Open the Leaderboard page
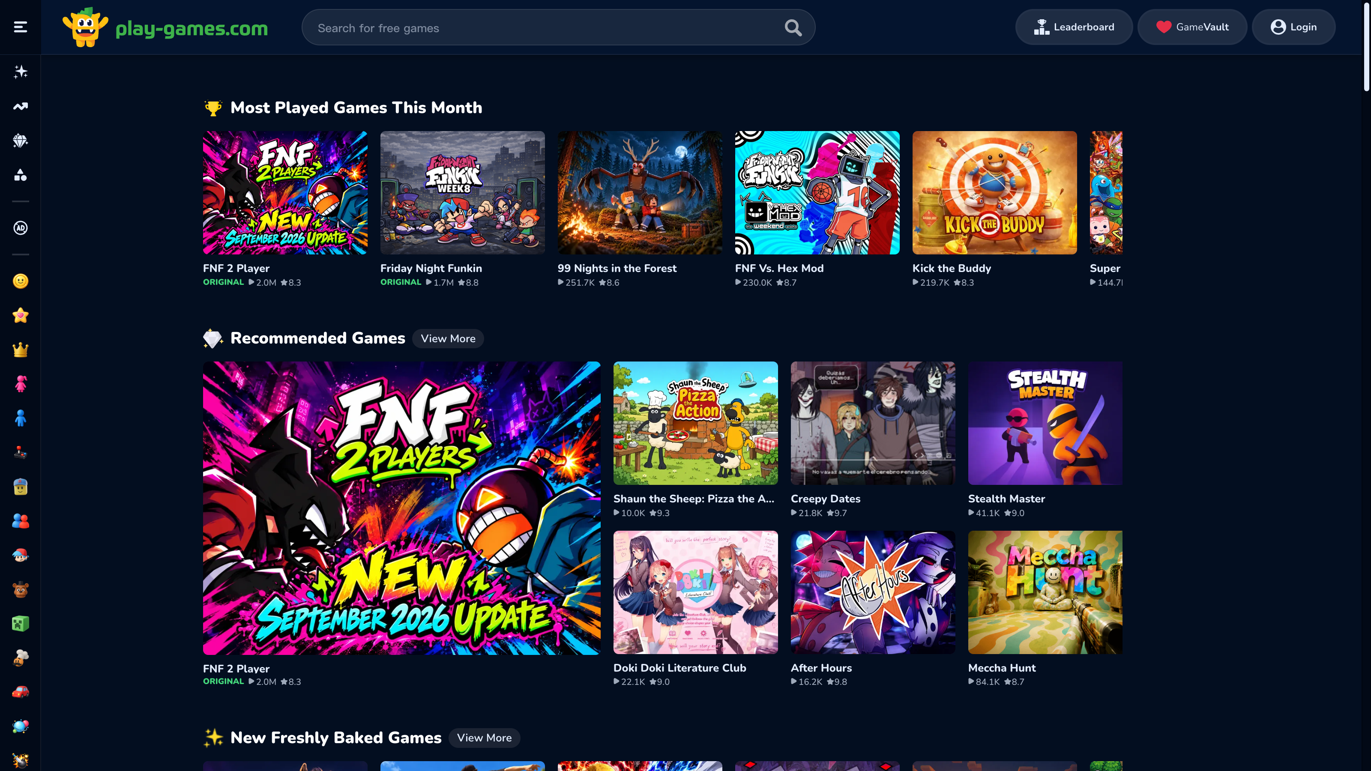This screenshot has height=771, width=1371. 1074,27
